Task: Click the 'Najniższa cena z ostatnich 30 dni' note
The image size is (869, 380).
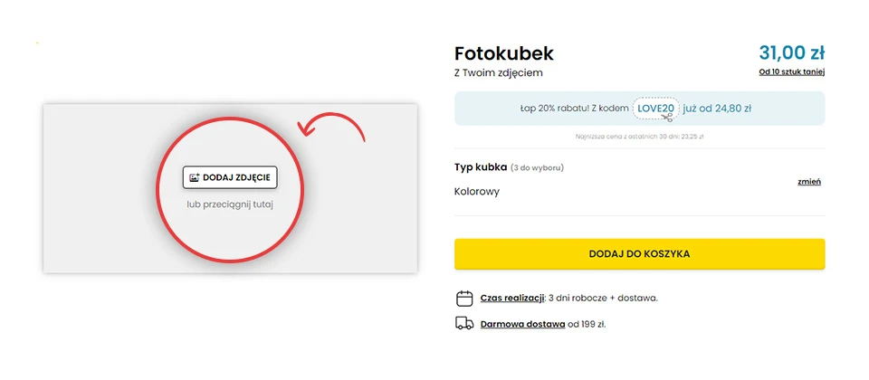Action: [639, 137]
